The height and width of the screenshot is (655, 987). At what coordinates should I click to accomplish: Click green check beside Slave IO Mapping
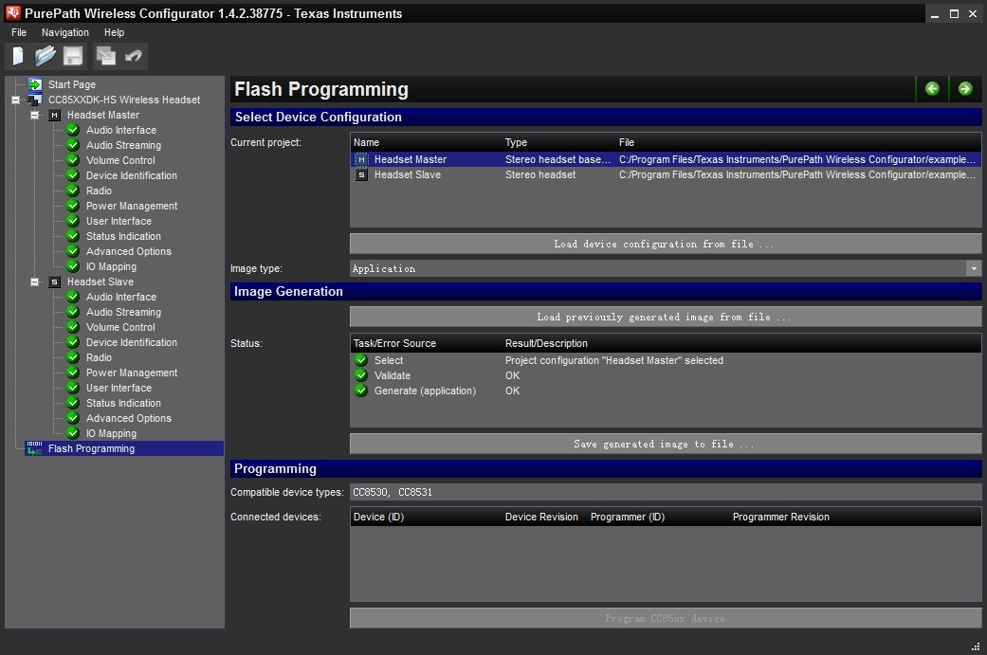(73, 433)
